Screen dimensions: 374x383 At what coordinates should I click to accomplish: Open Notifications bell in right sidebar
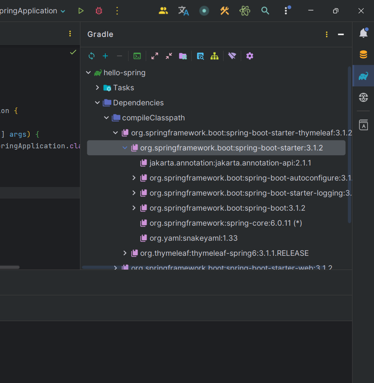click(364, 33)
